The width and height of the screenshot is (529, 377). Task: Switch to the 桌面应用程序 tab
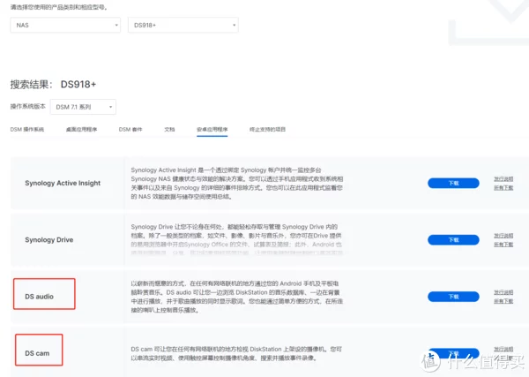[x=81, y=130]
